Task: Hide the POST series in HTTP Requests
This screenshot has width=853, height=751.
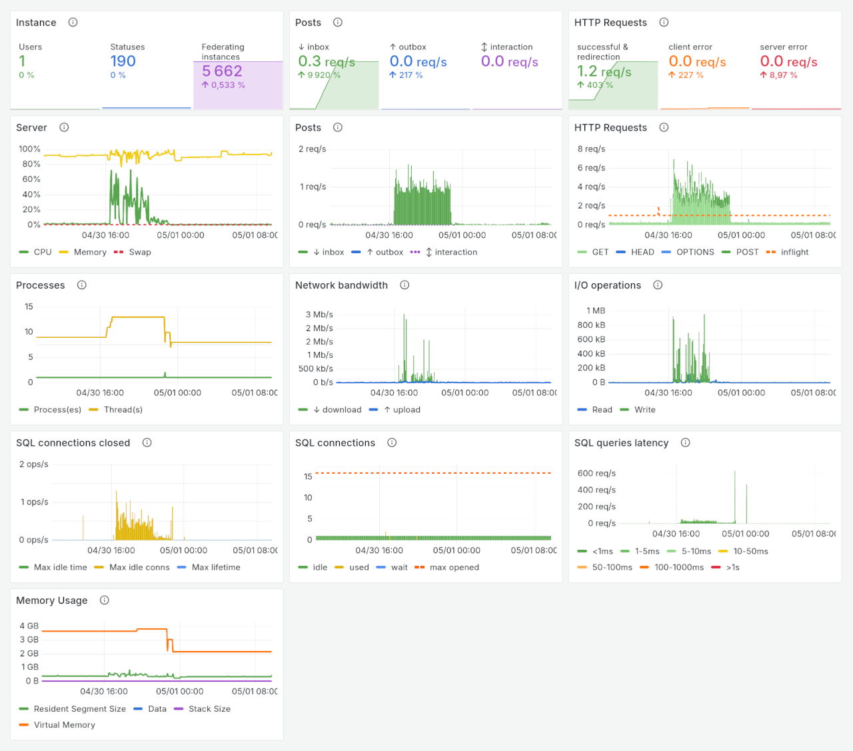Action: click(747, 253)
